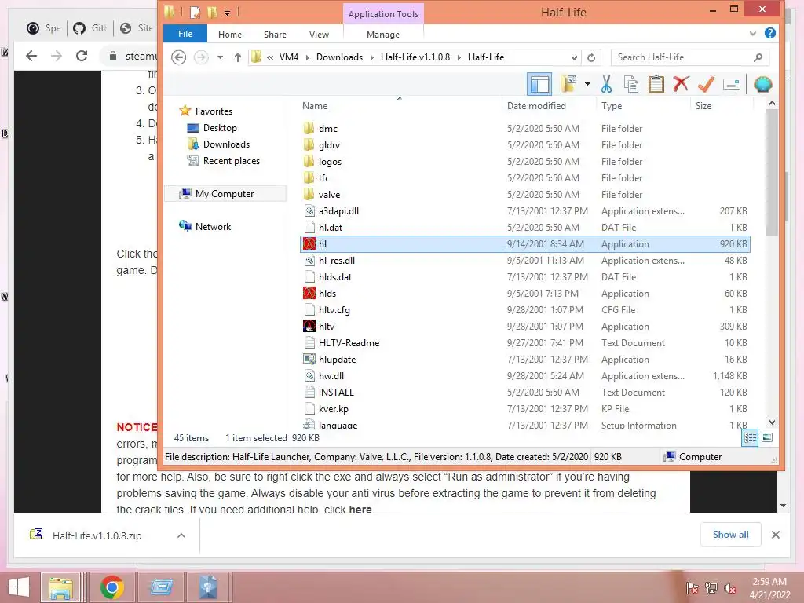Click the hlds application icon

(309, 294)
